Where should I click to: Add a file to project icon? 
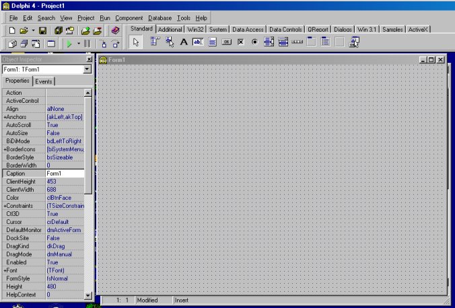85,30
